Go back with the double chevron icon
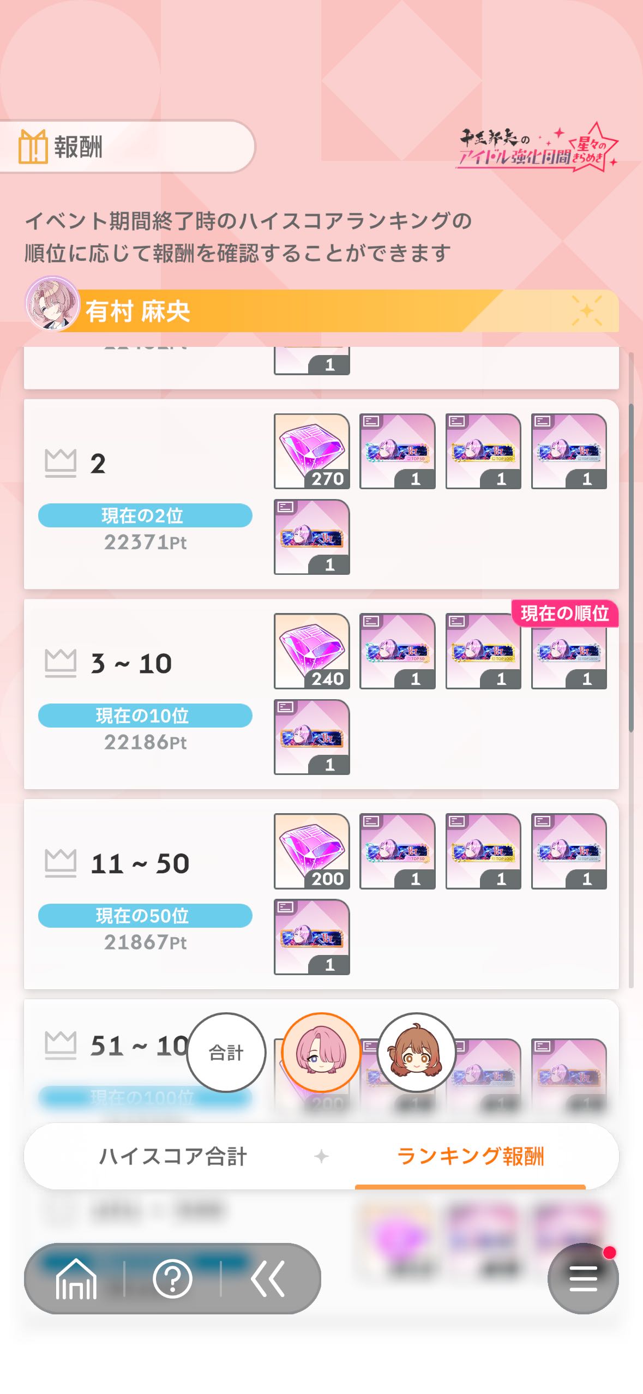643x1394 pixels. tap(268, 1278)
